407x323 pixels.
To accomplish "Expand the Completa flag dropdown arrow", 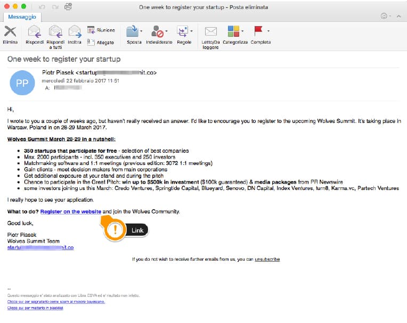I will 268,31.
